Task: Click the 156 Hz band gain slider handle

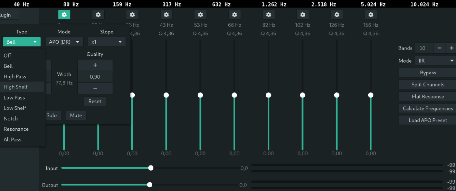Action: [371, 95]
